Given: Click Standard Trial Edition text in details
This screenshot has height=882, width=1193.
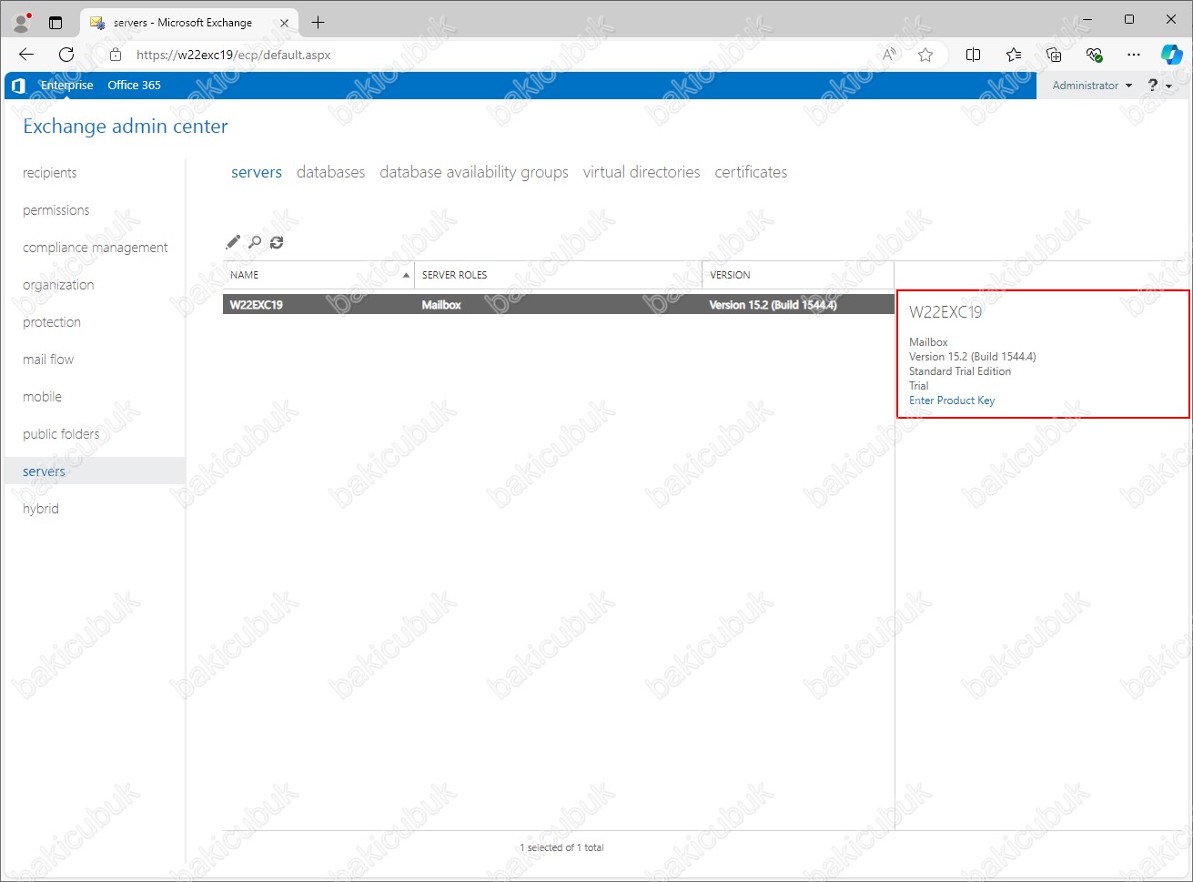Looking at the screenshot, I should click(x=960, y=371).
